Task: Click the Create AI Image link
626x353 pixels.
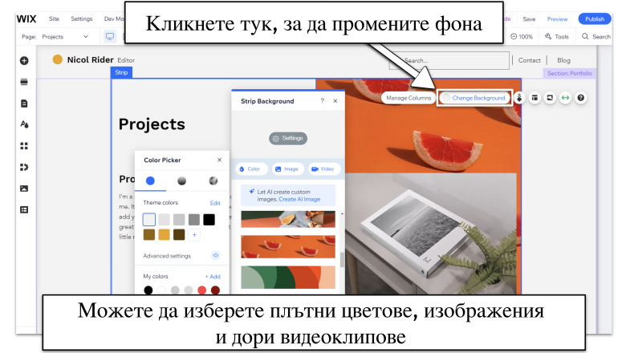Action: (x=299, y=199)
